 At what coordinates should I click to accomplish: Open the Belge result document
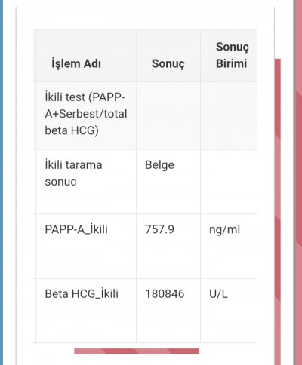(159, 165)
